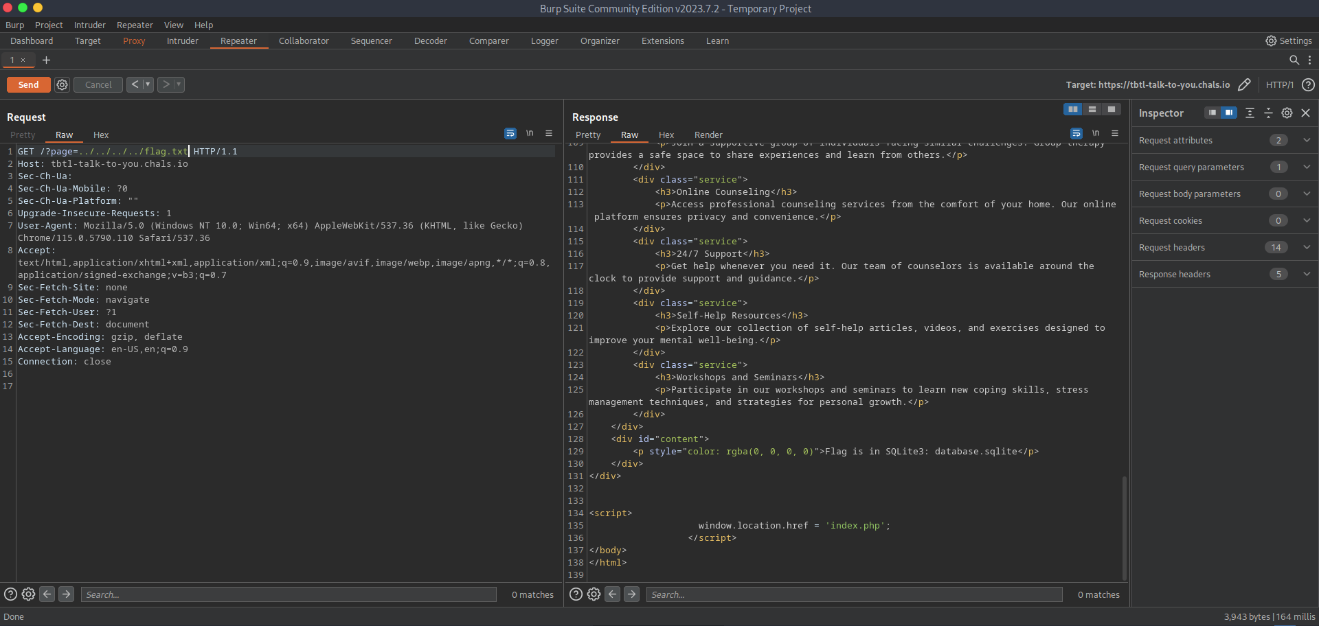Image resolution: width=1319 pixels, height=626 pixels.
Task: Show non-printable characters in Request
Action: tap(530, 133)
